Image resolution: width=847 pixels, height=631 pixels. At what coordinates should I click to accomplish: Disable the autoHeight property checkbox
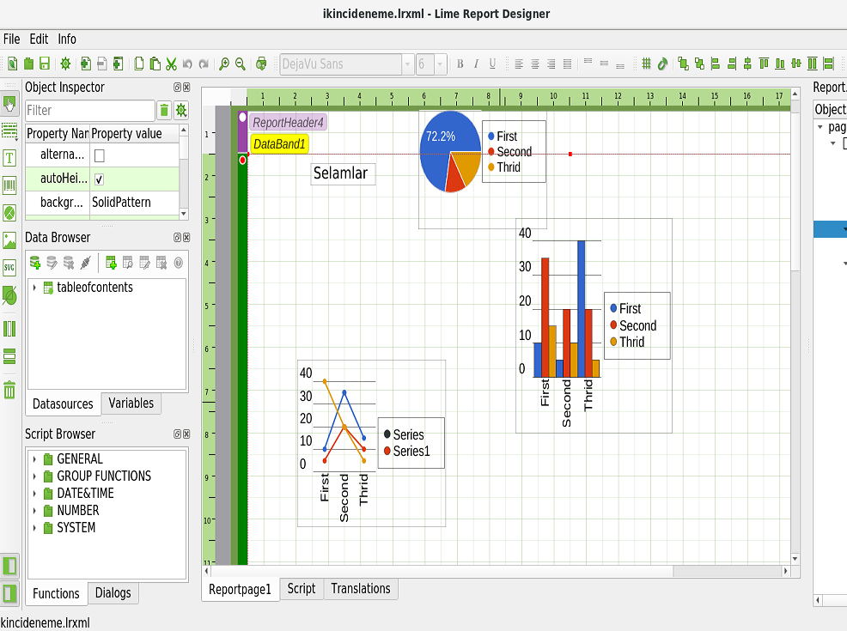point(98,179)
